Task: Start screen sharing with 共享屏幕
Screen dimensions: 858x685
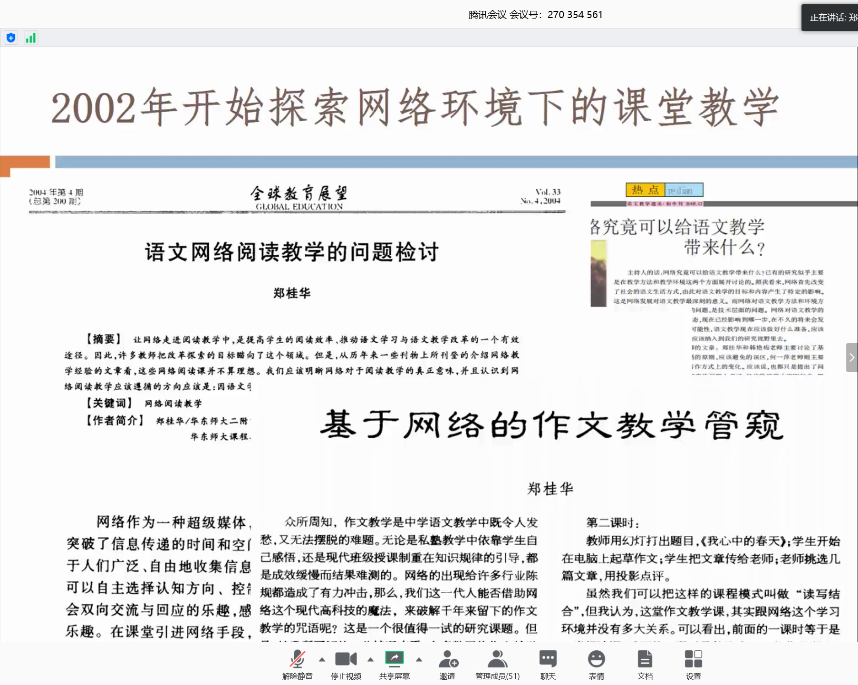Action: pyautogui.click(x=394, y=665)
